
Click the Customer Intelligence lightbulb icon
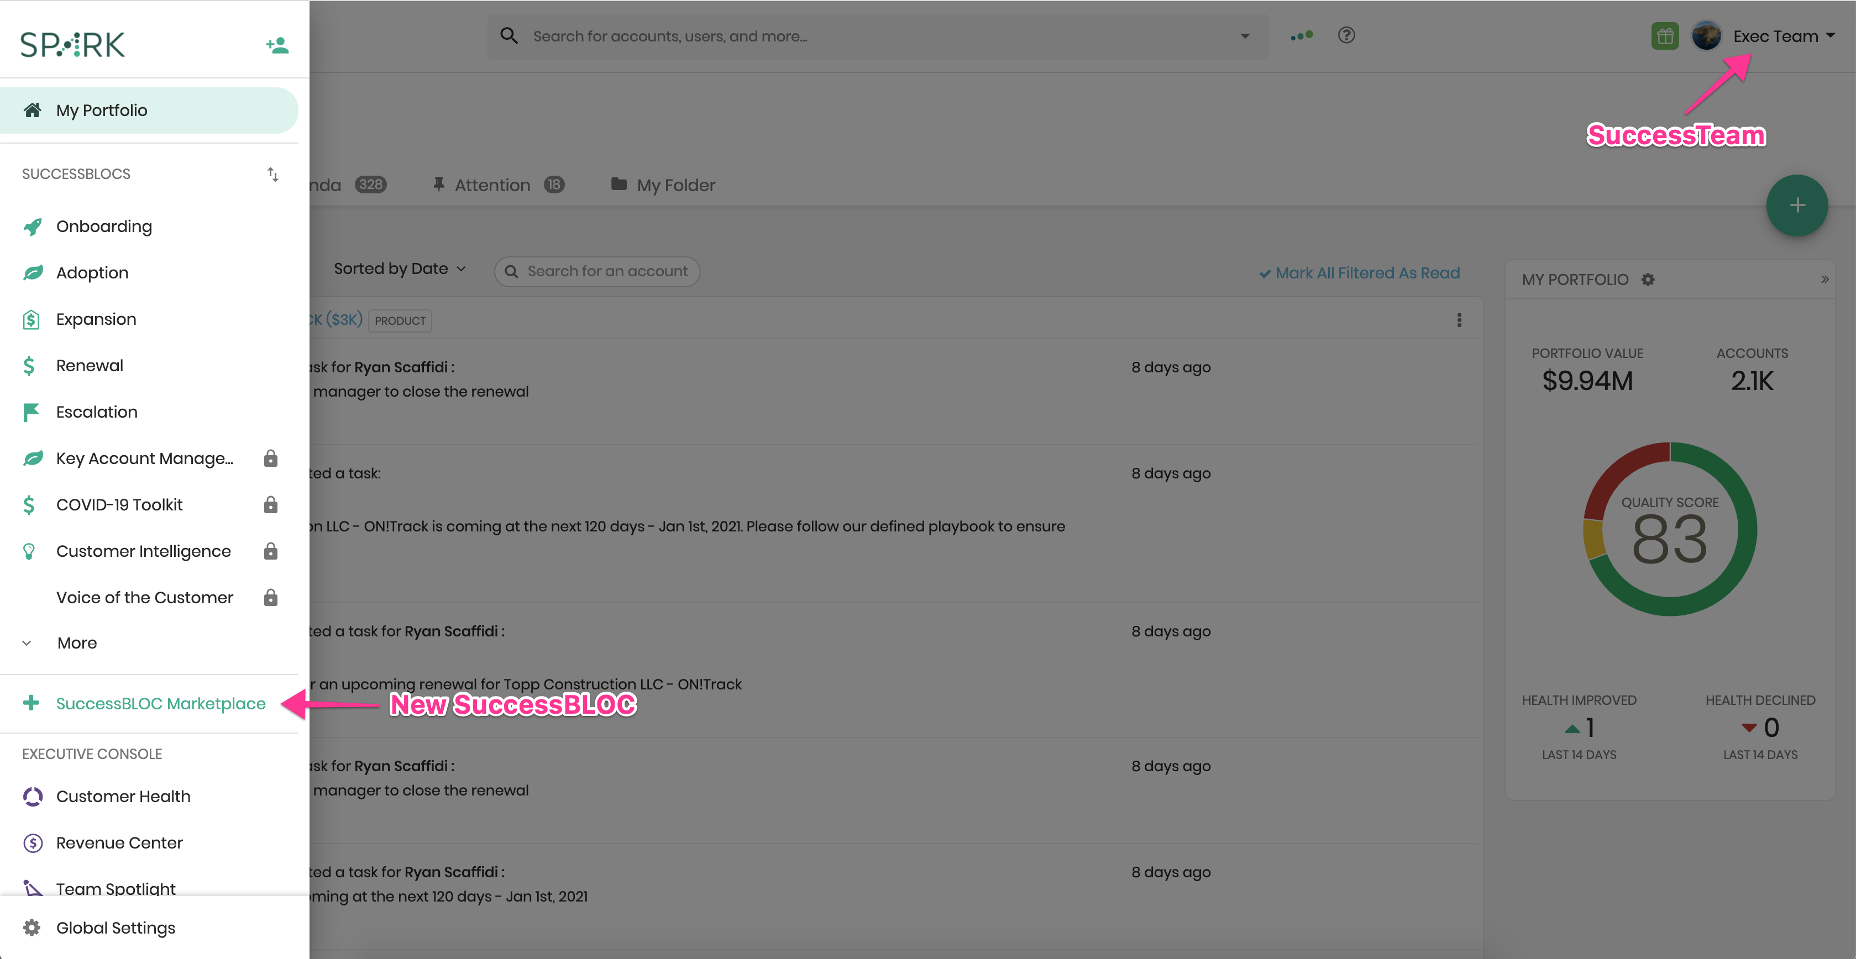29,551
